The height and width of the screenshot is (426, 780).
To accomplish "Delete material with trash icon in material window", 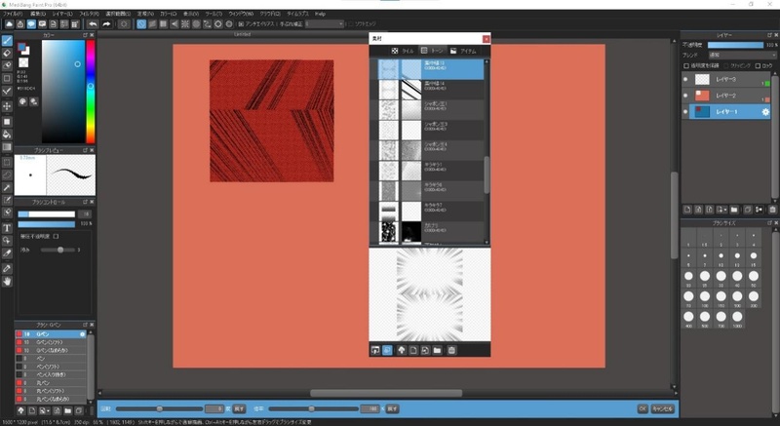I will [x=451, y=350].
